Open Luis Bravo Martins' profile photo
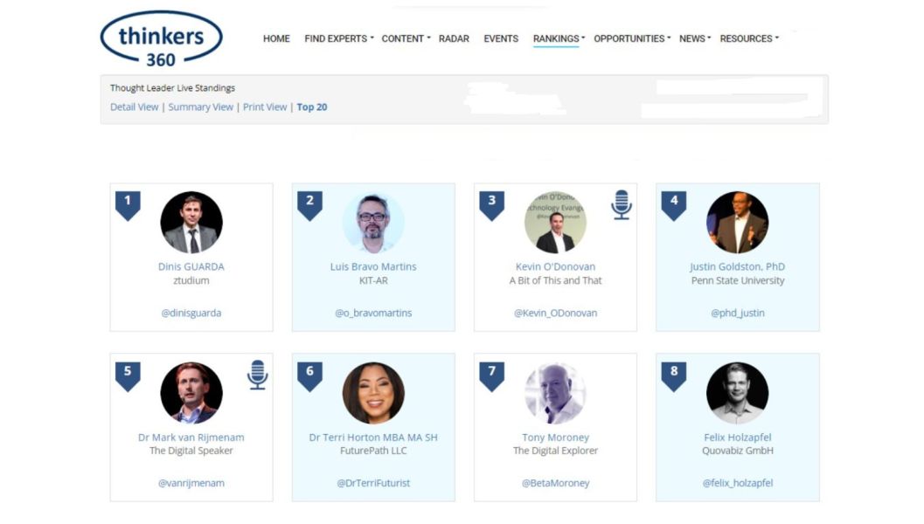924x524 pixels. [373, 222]
